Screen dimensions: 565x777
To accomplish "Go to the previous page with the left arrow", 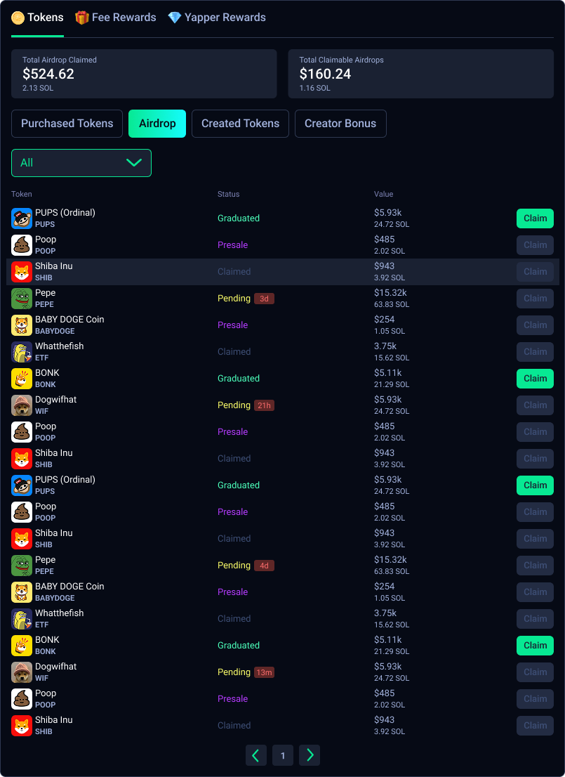I will (256, 755).
